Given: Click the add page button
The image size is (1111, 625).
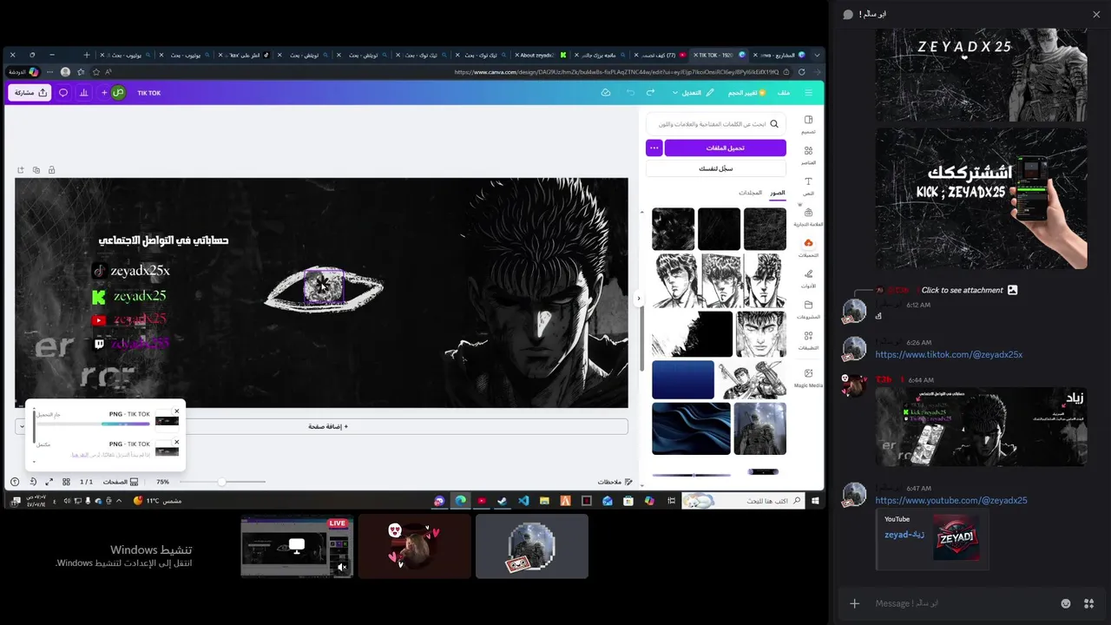Looking at the screenshot, I should point(328,426).
